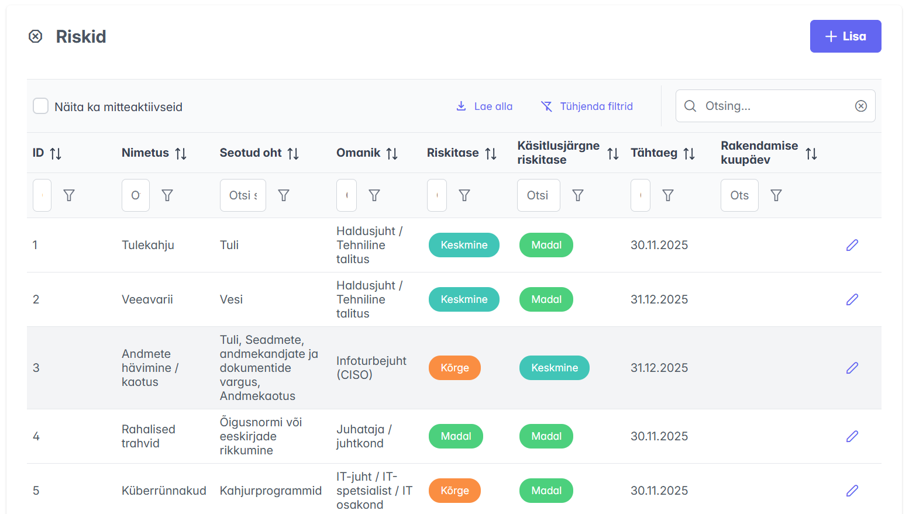Click the Riskitase column header
This screenshot has width=909, height=514.
coord(453,153)
